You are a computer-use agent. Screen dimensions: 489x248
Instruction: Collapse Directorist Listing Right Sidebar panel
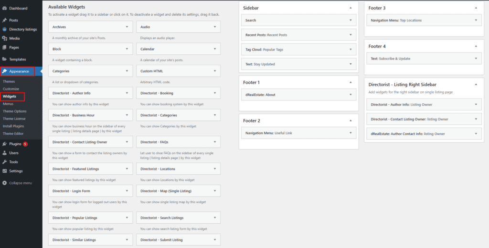[477, 84]
